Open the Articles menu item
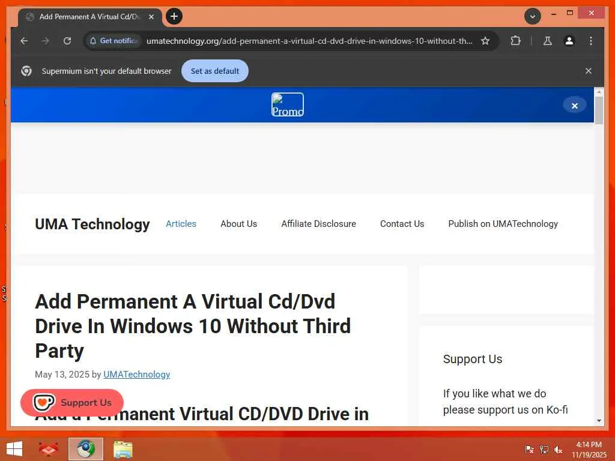The height and width of the screenshot is (461, 615). coord(181,224)
